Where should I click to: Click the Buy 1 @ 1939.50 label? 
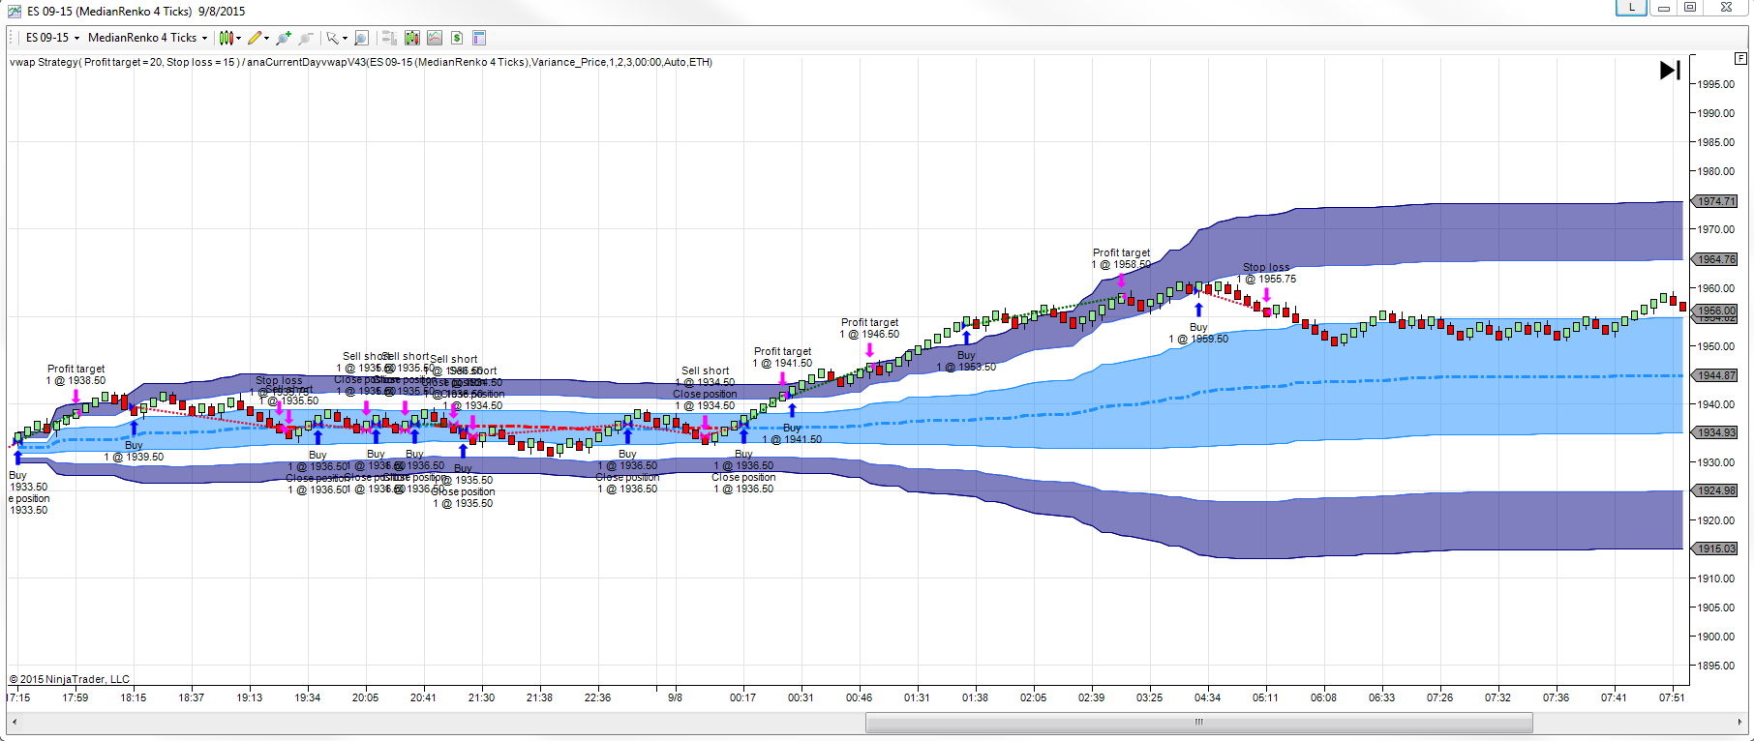134,451
